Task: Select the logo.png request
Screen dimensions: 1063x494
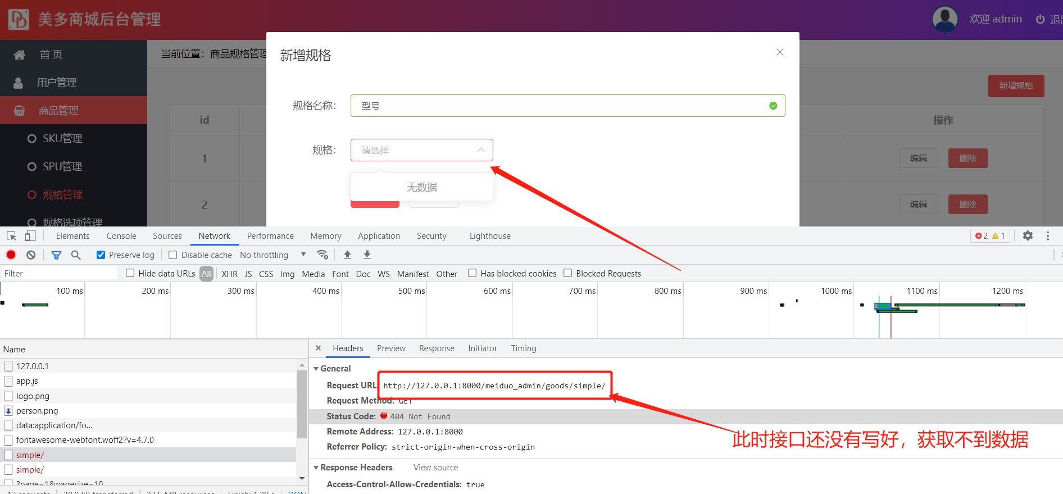Action: (148, 396)
